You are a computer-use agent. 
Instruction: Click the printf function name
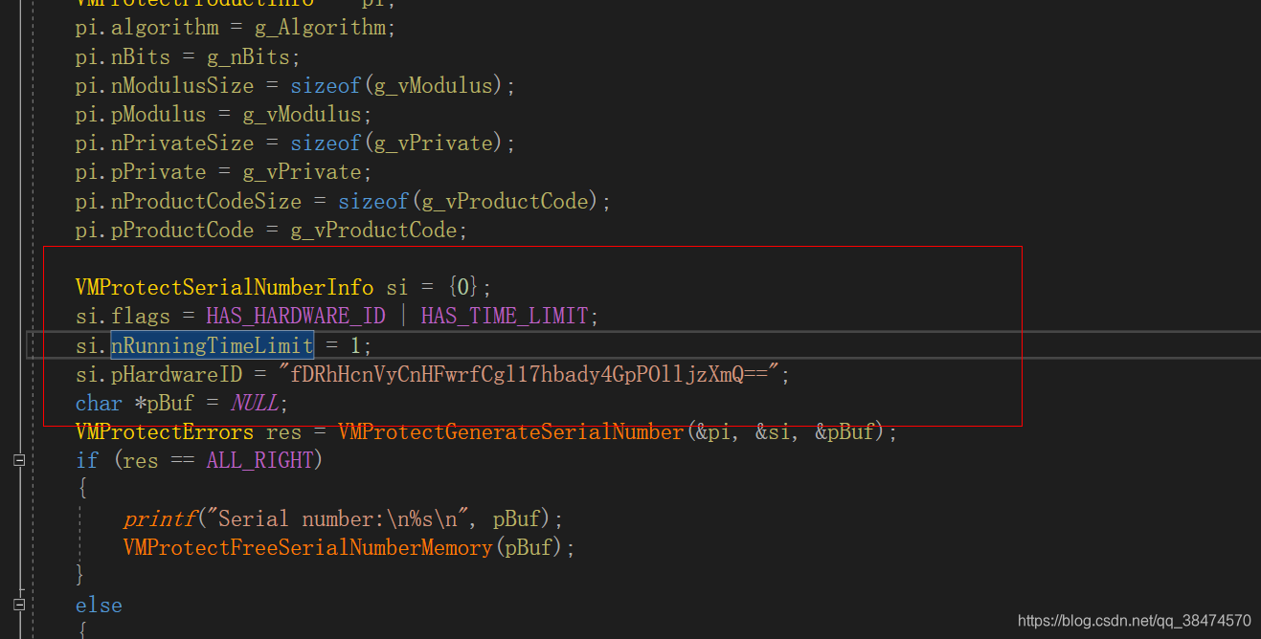[159, 518]
